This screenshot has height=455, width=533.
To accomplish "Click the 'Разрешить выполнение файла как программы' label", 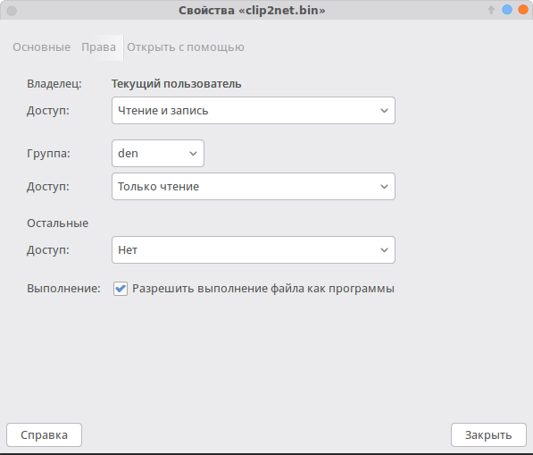I will [x=263, y=289].
